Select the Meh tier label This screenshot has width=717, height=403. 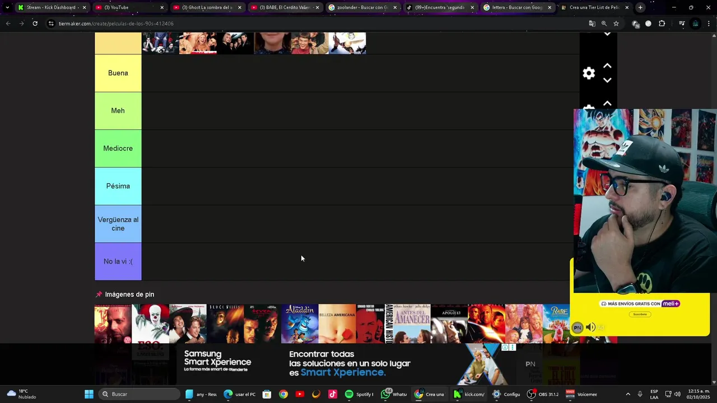point(118,111)
